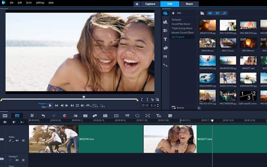
Task: Switch to the Share tab
Action: [x=189, y=4]
